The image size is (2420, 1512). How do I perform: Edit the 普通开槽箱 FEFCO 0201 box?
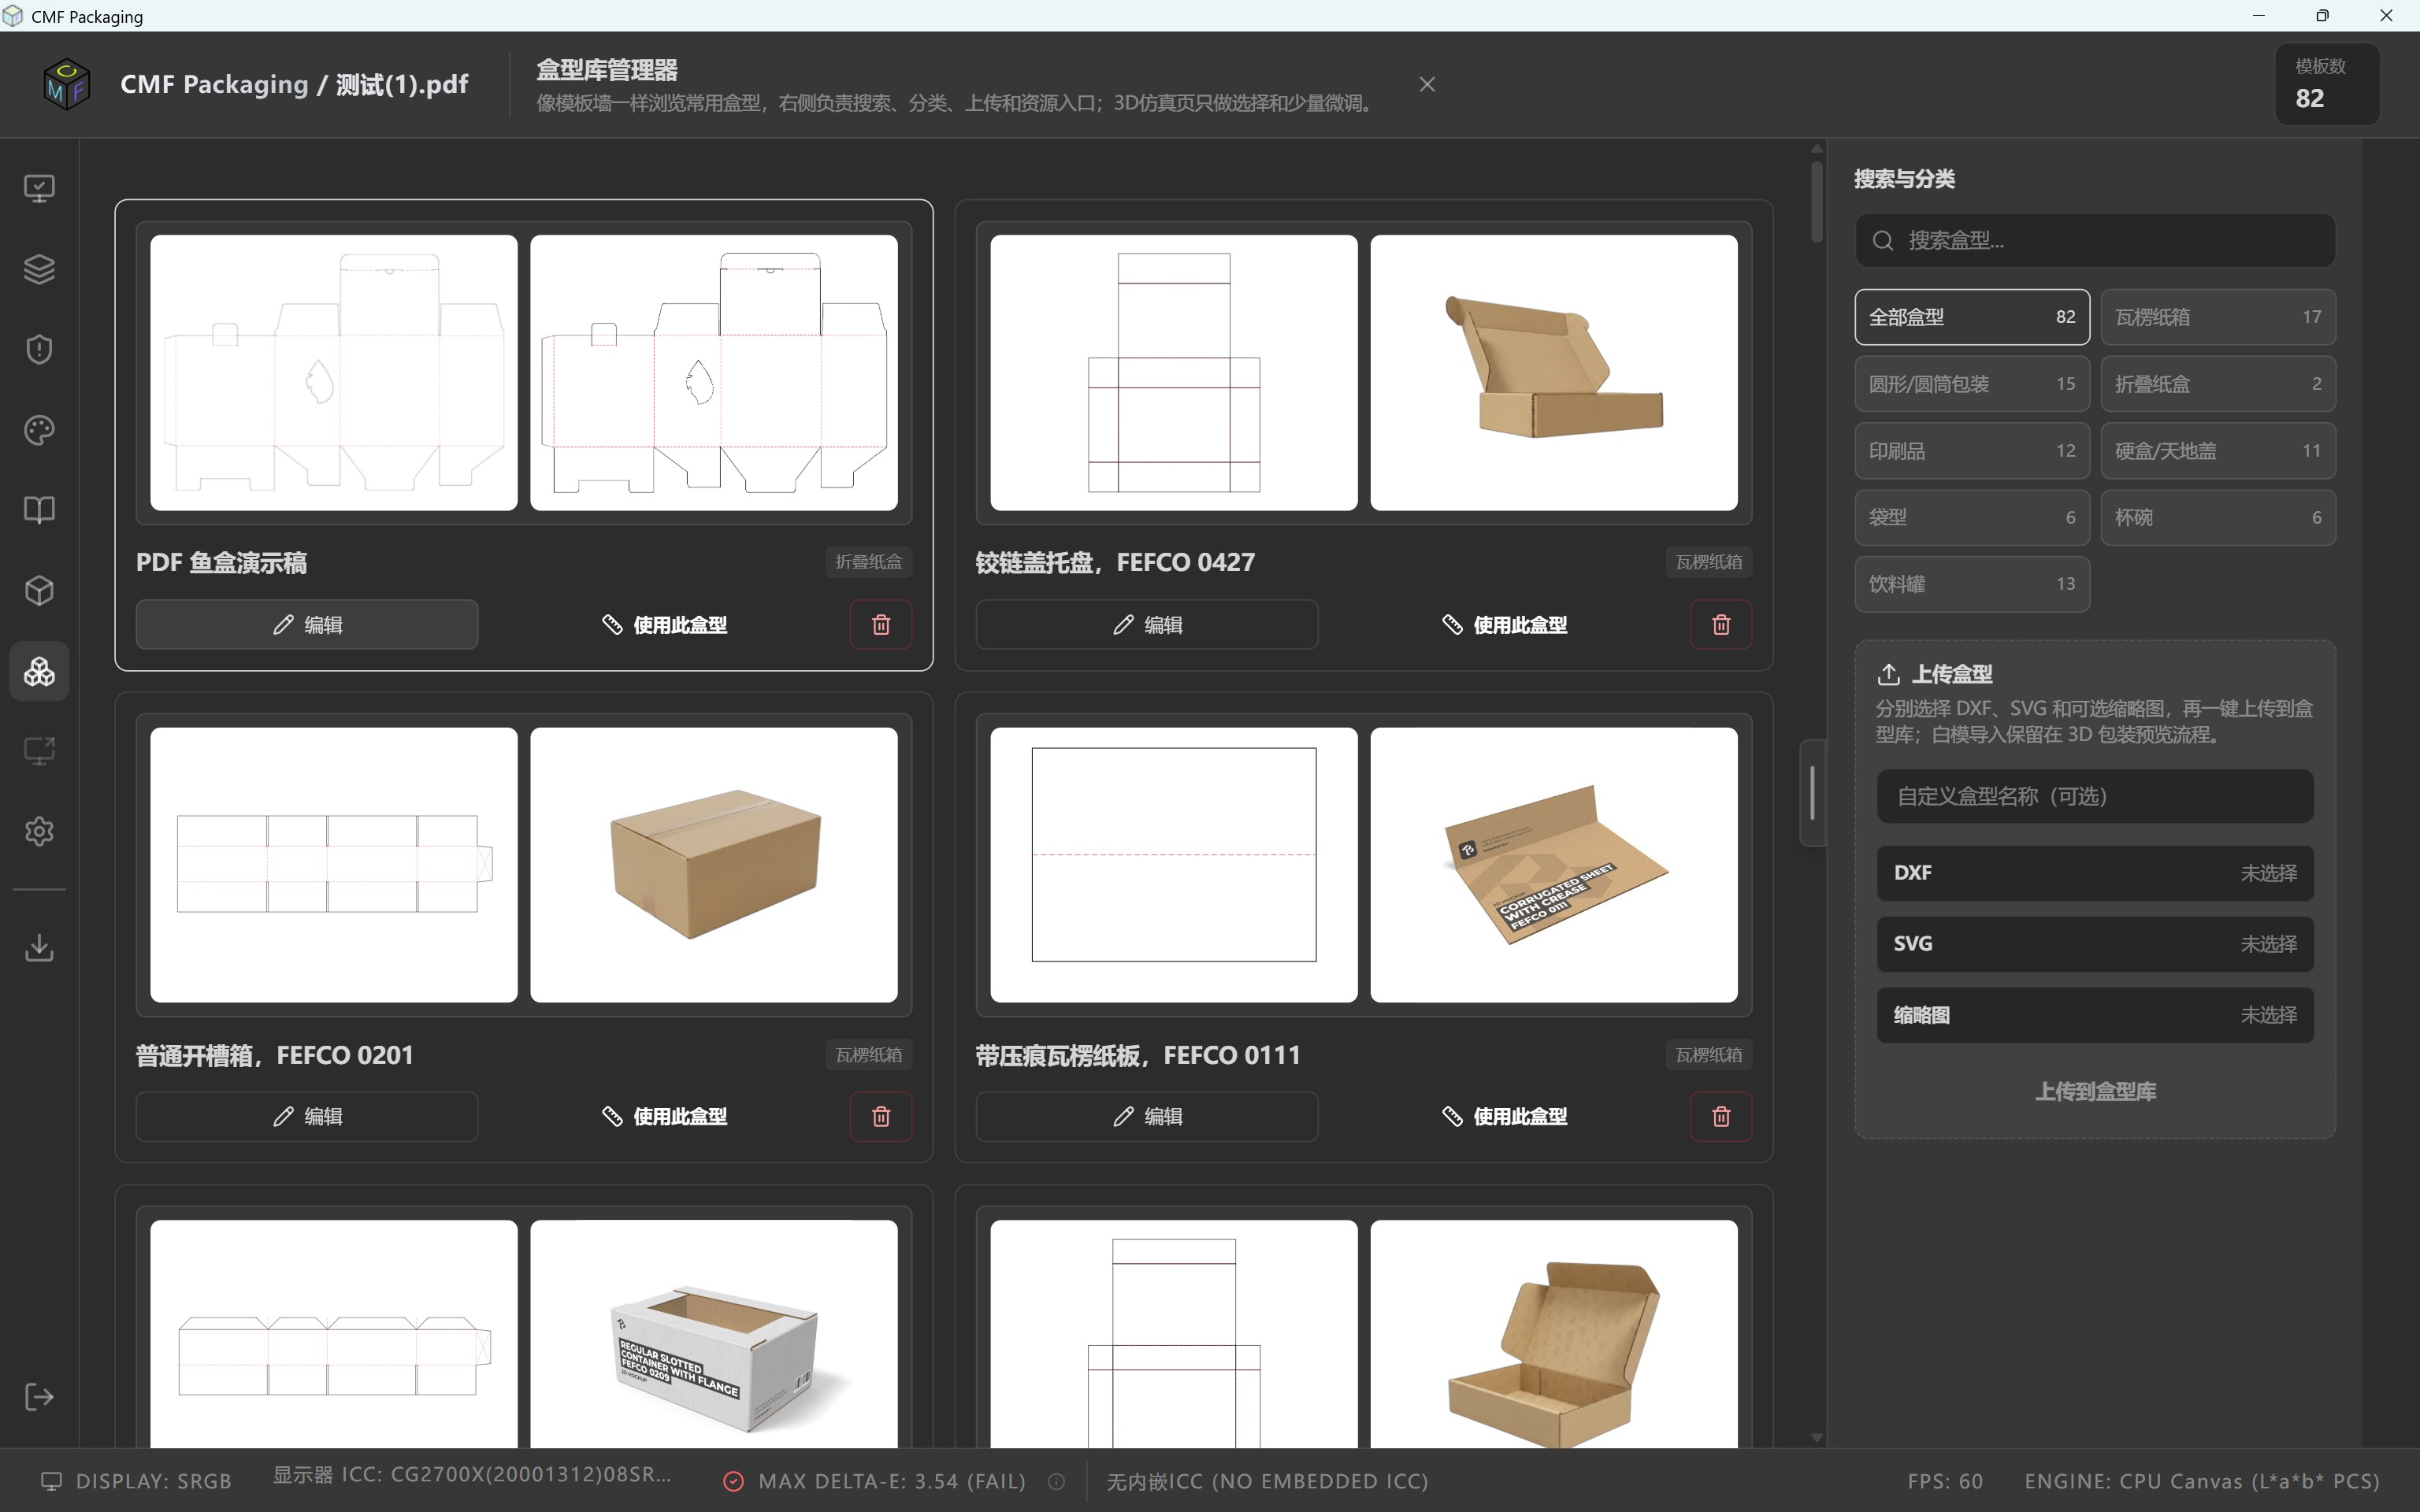(x=307, y=1116)
